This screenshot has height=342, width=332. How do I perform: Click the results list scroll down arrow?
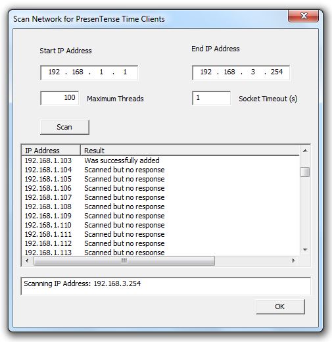[305, 250]
